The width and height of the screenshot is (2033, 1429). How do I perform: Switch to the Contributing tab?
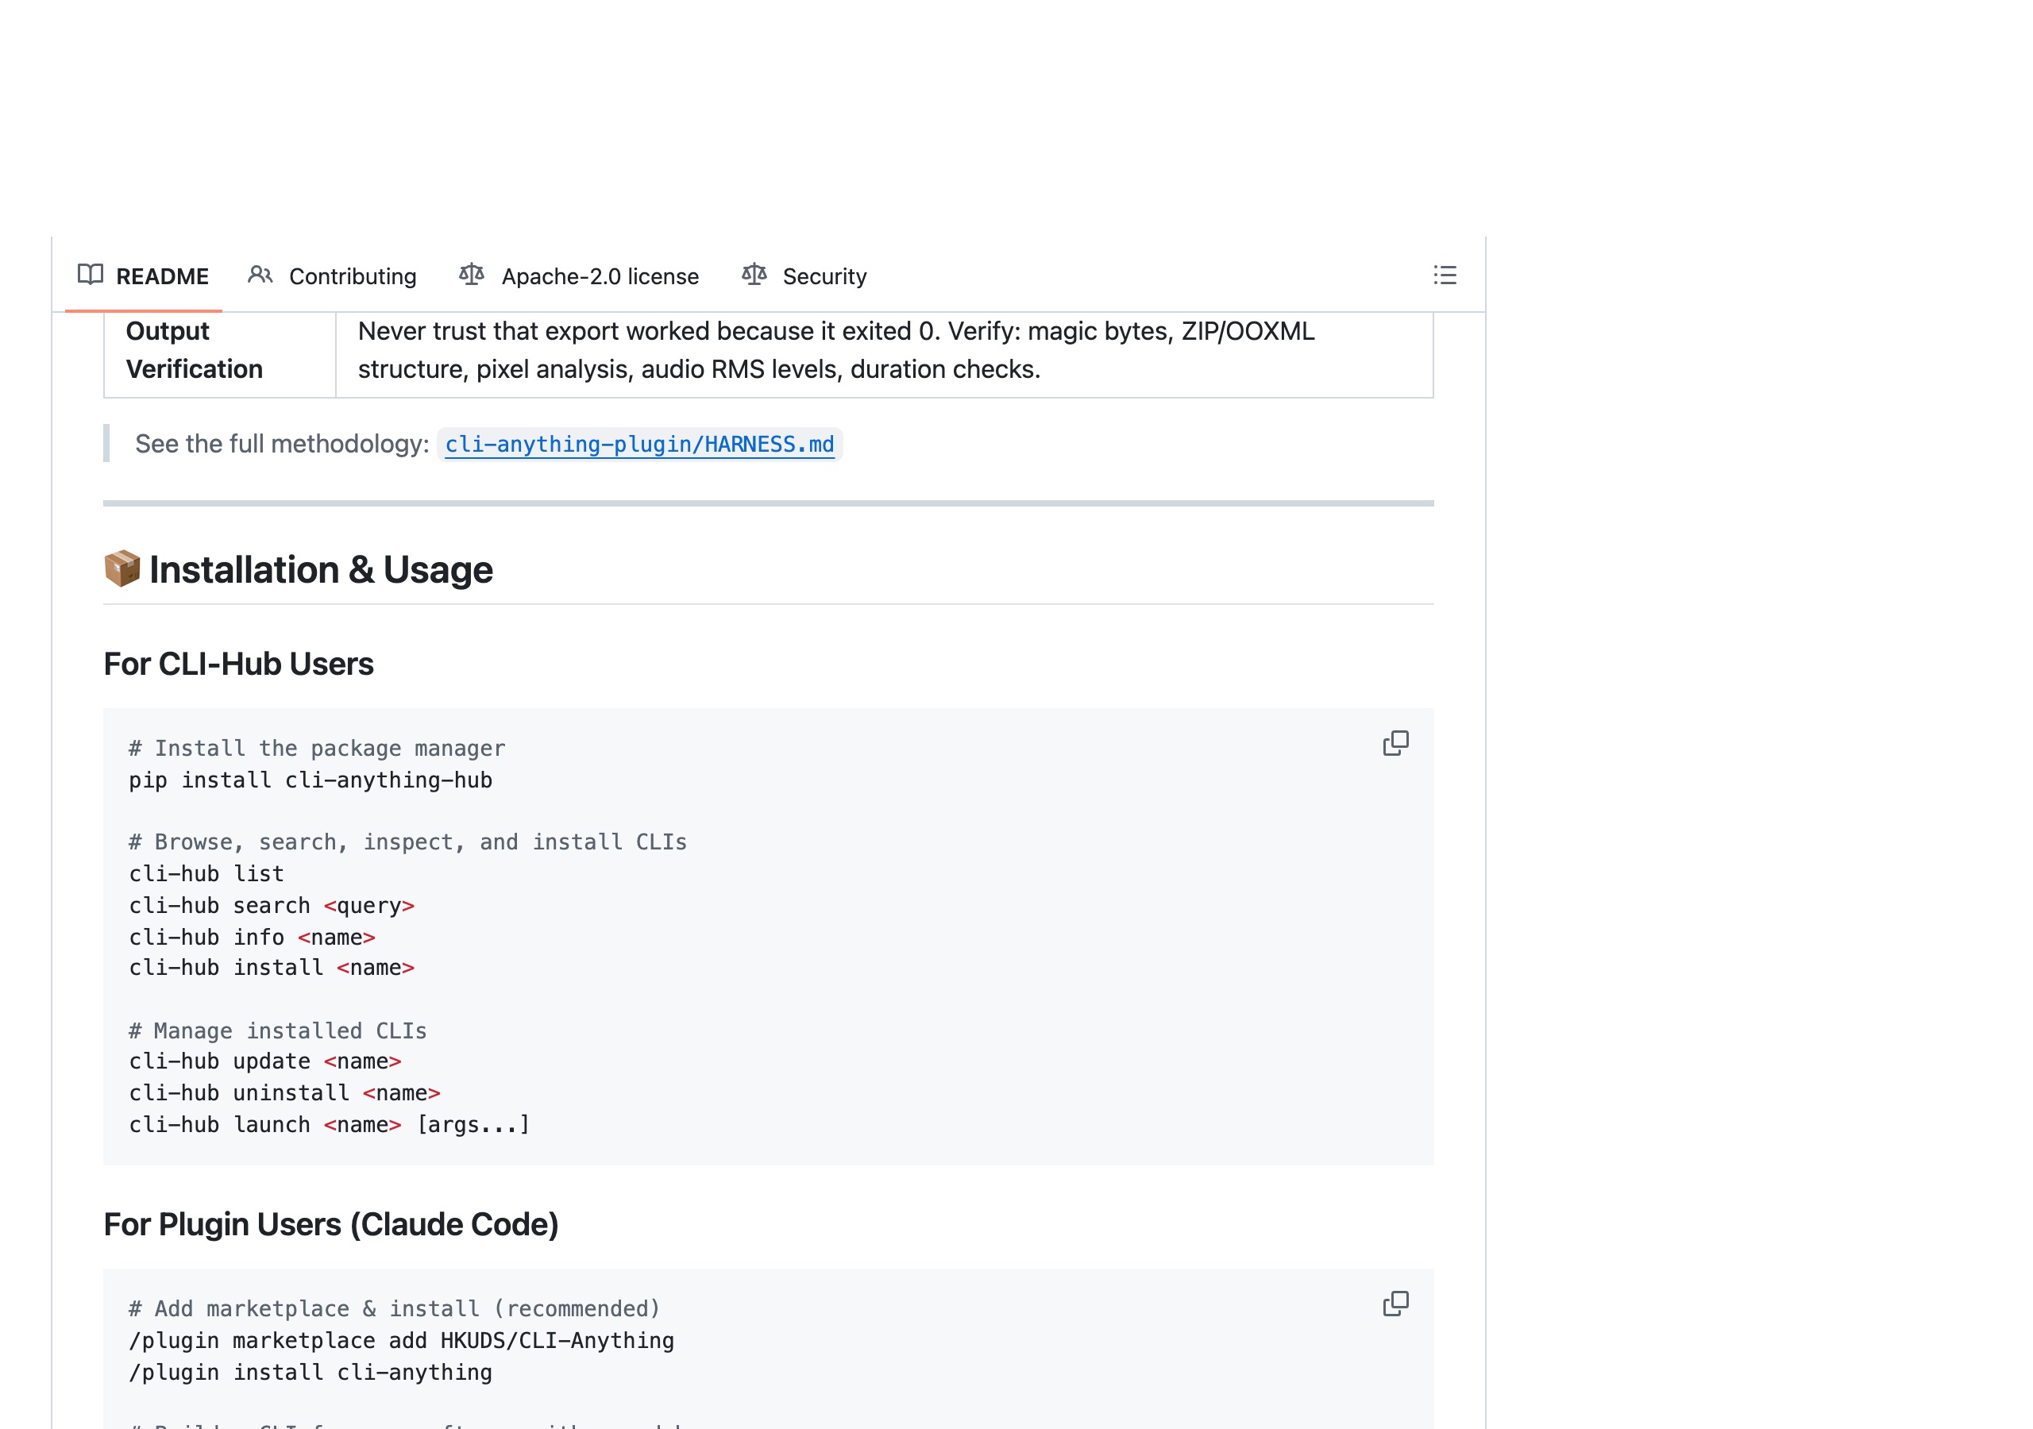click(332, 276)
